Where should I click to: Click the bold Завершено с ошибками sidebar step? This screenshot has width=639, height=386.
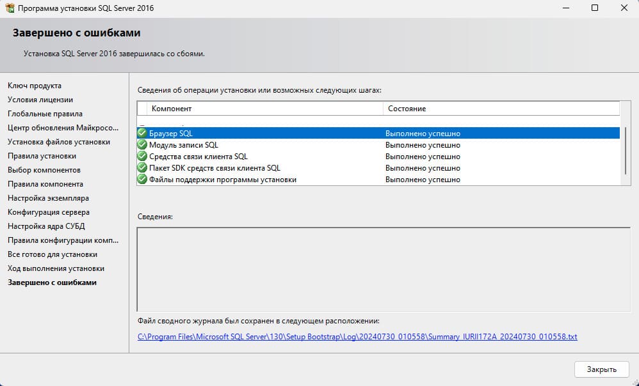click(52, 282)
